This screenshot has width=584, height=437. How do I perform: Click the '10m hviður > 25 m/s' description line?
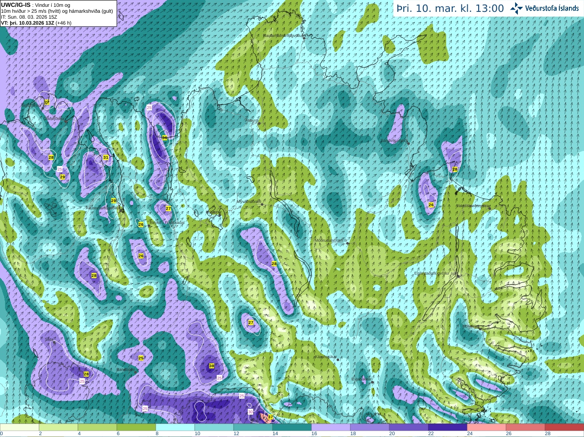pos(57,11)
